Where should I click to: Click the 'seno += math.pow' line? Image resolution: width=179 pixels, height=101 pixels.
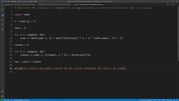click(x=71, y=38)
